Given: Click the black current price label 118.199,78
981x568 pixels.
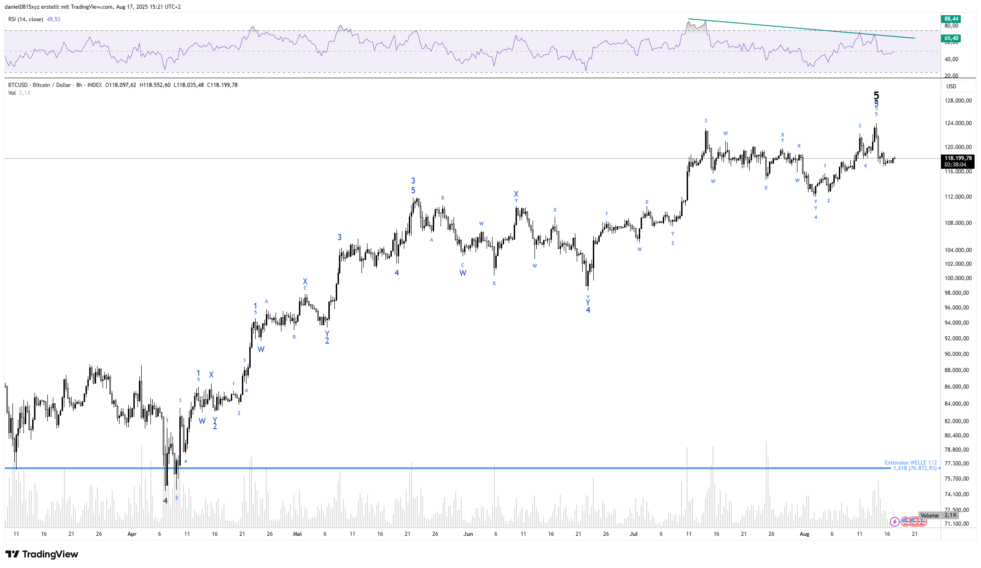Looking at the screenshot, I should pos(958,158).
